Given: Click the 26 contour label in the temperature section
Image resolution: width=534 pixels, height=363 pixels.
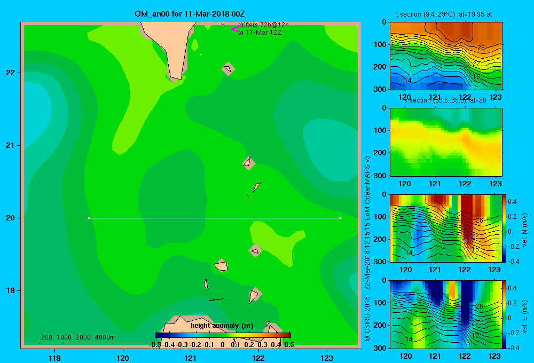Looking at the screenshot, I should [x=481, y=48].
